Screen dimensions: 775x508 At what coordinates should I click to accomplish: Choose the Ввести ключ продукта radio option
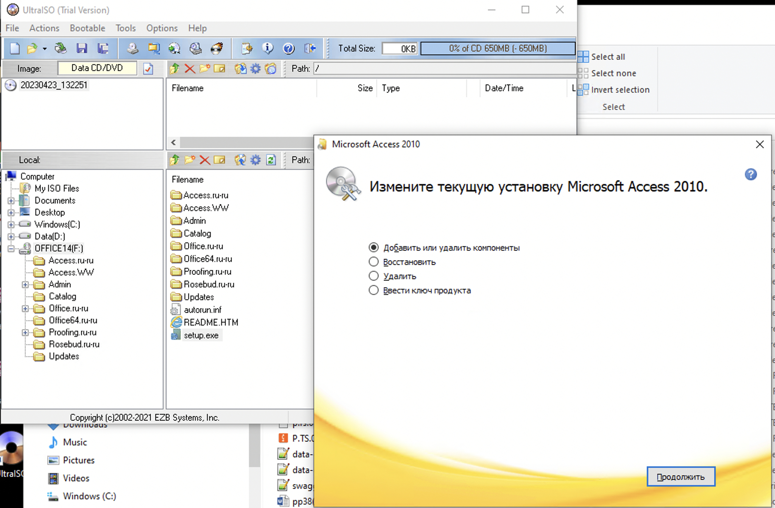[x=373, y=291]
